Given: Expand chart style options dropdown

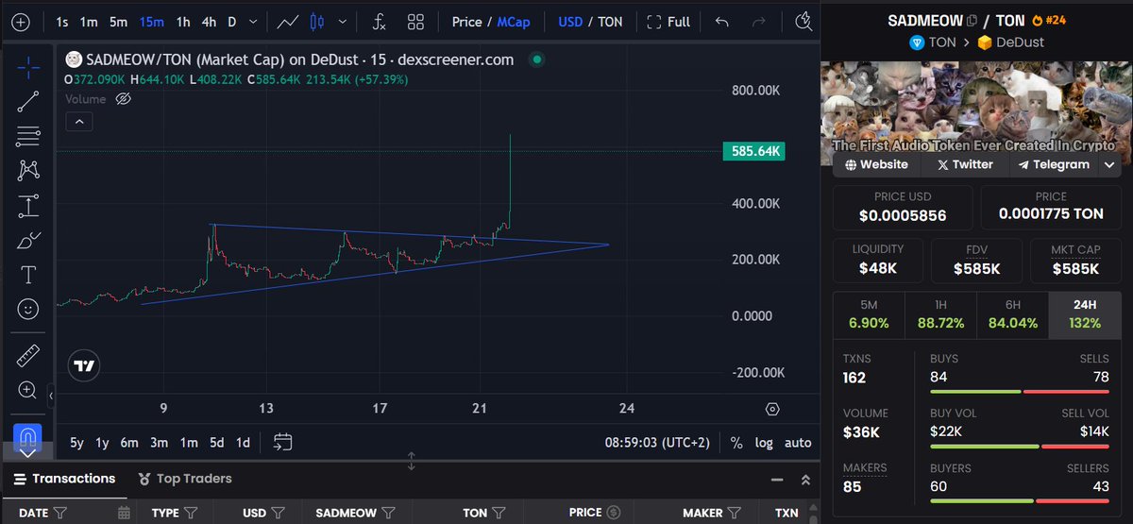Looking at the screenshot, I should 342,22.
